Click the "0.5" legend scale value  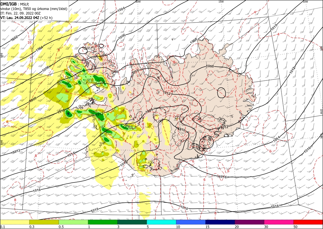point(61,227)
